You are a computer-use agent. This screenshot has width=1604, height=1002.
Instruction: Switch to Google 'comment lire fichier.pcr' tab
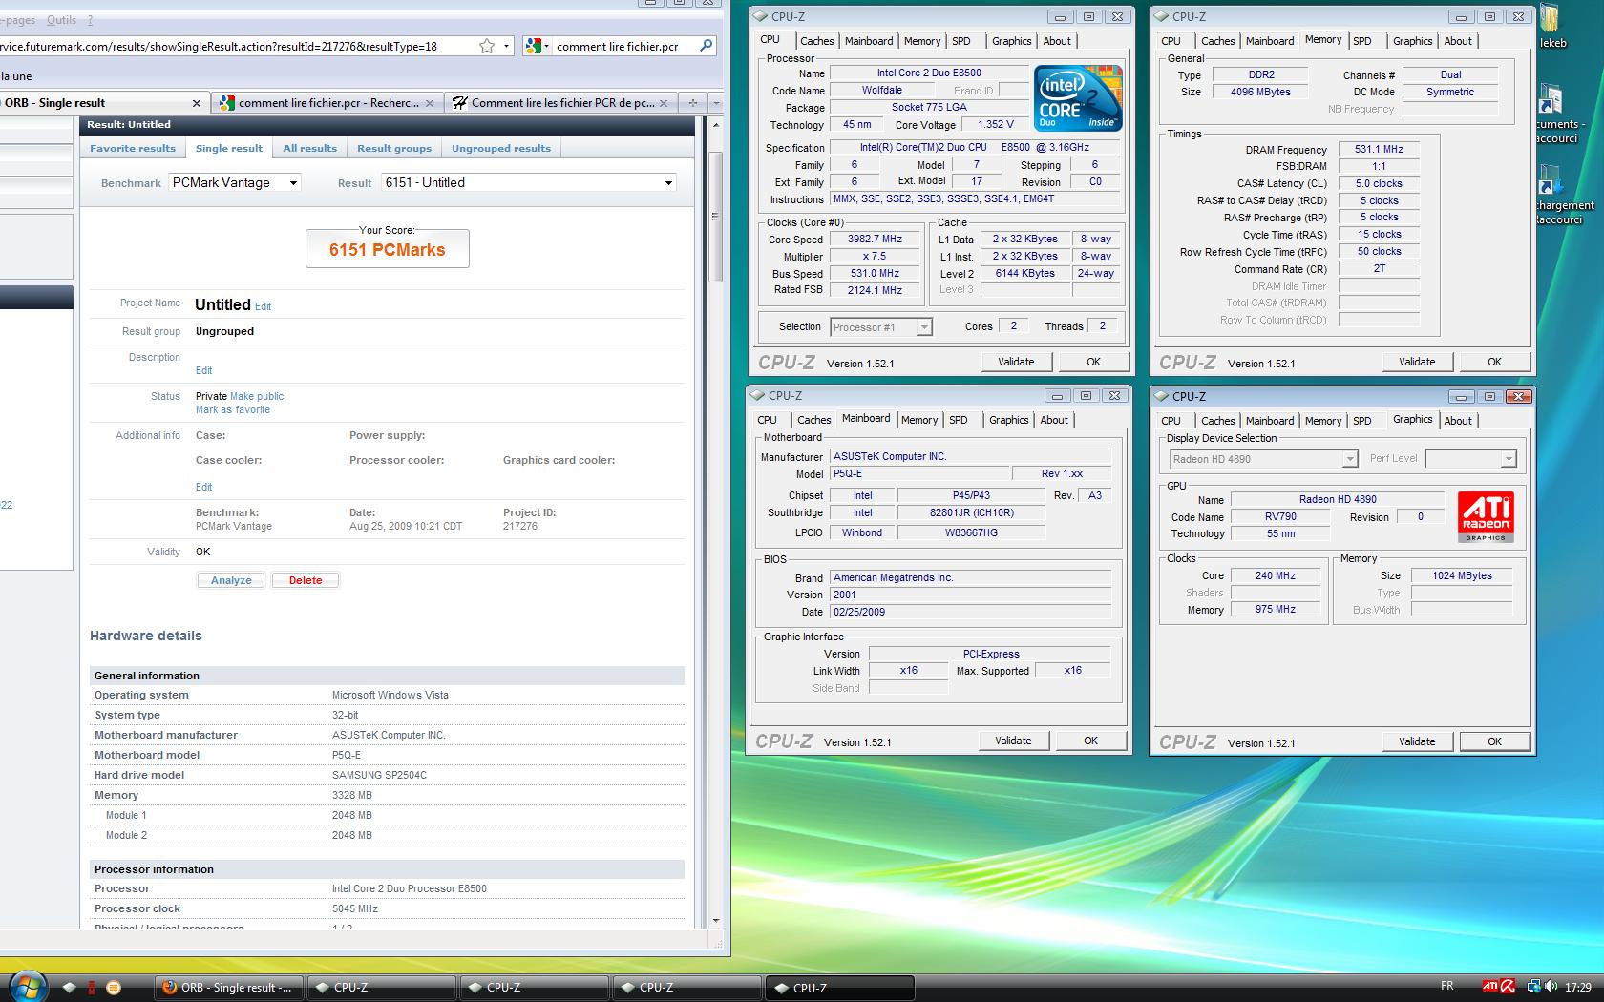pyautogui.click(x=327, y=103)
